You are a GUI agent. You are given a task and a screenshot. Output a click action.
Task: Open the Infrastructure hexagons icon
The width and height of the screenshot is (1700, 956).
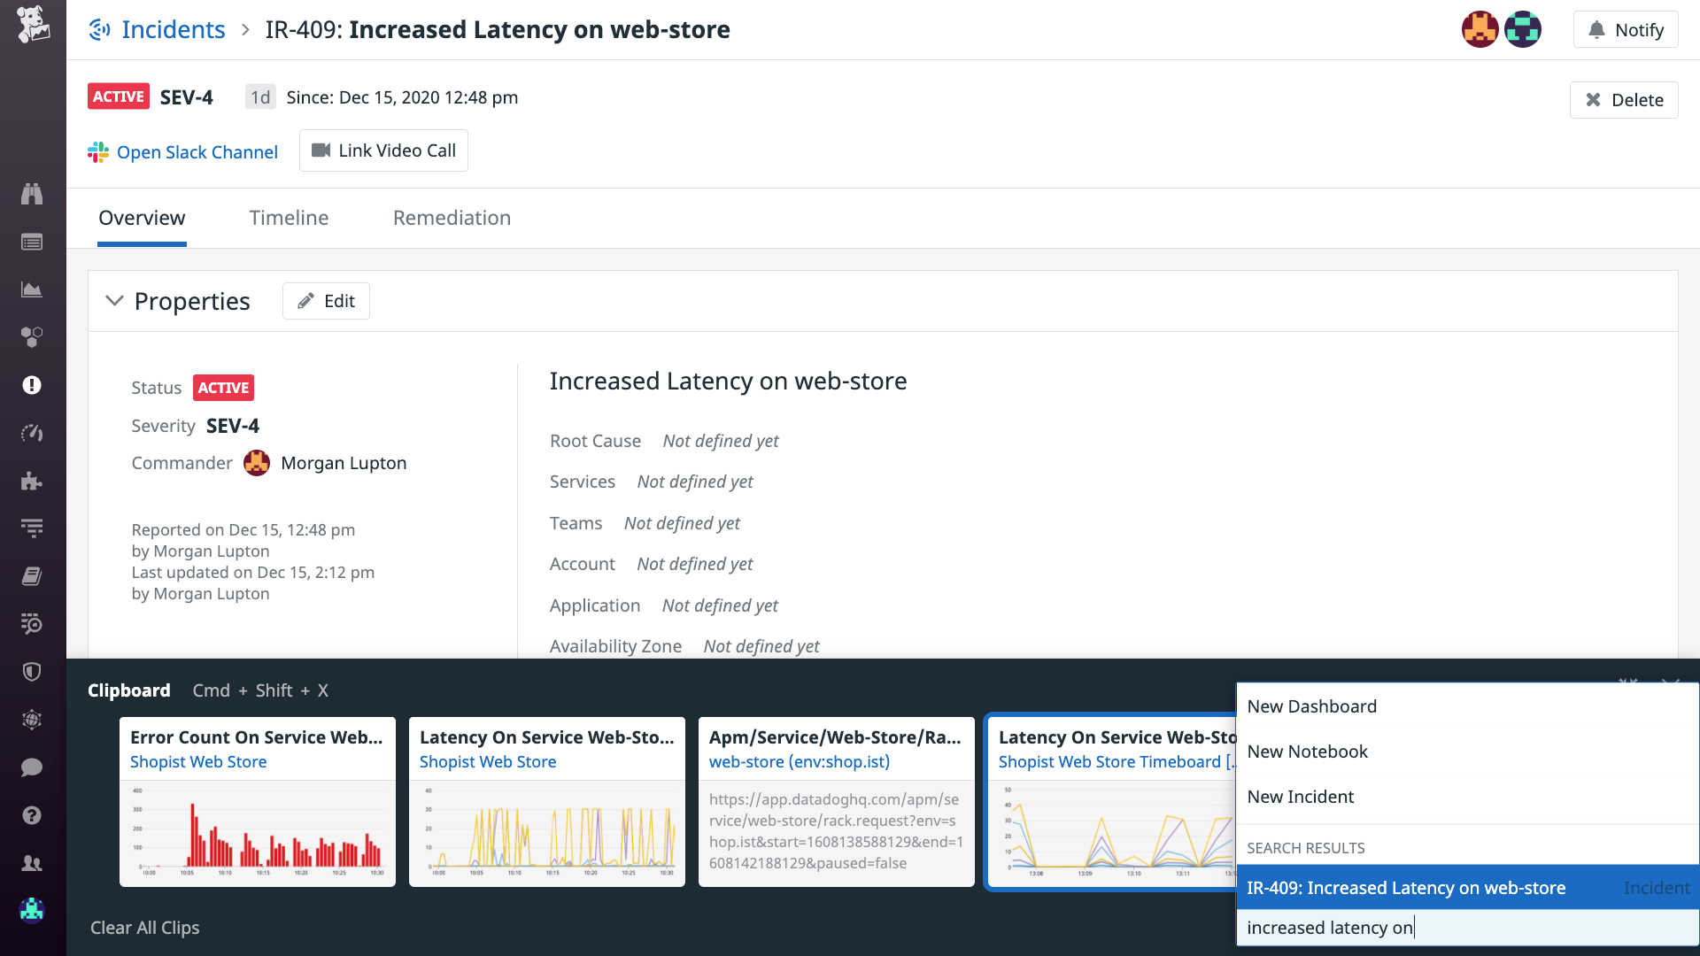click(x=32, y=337)
